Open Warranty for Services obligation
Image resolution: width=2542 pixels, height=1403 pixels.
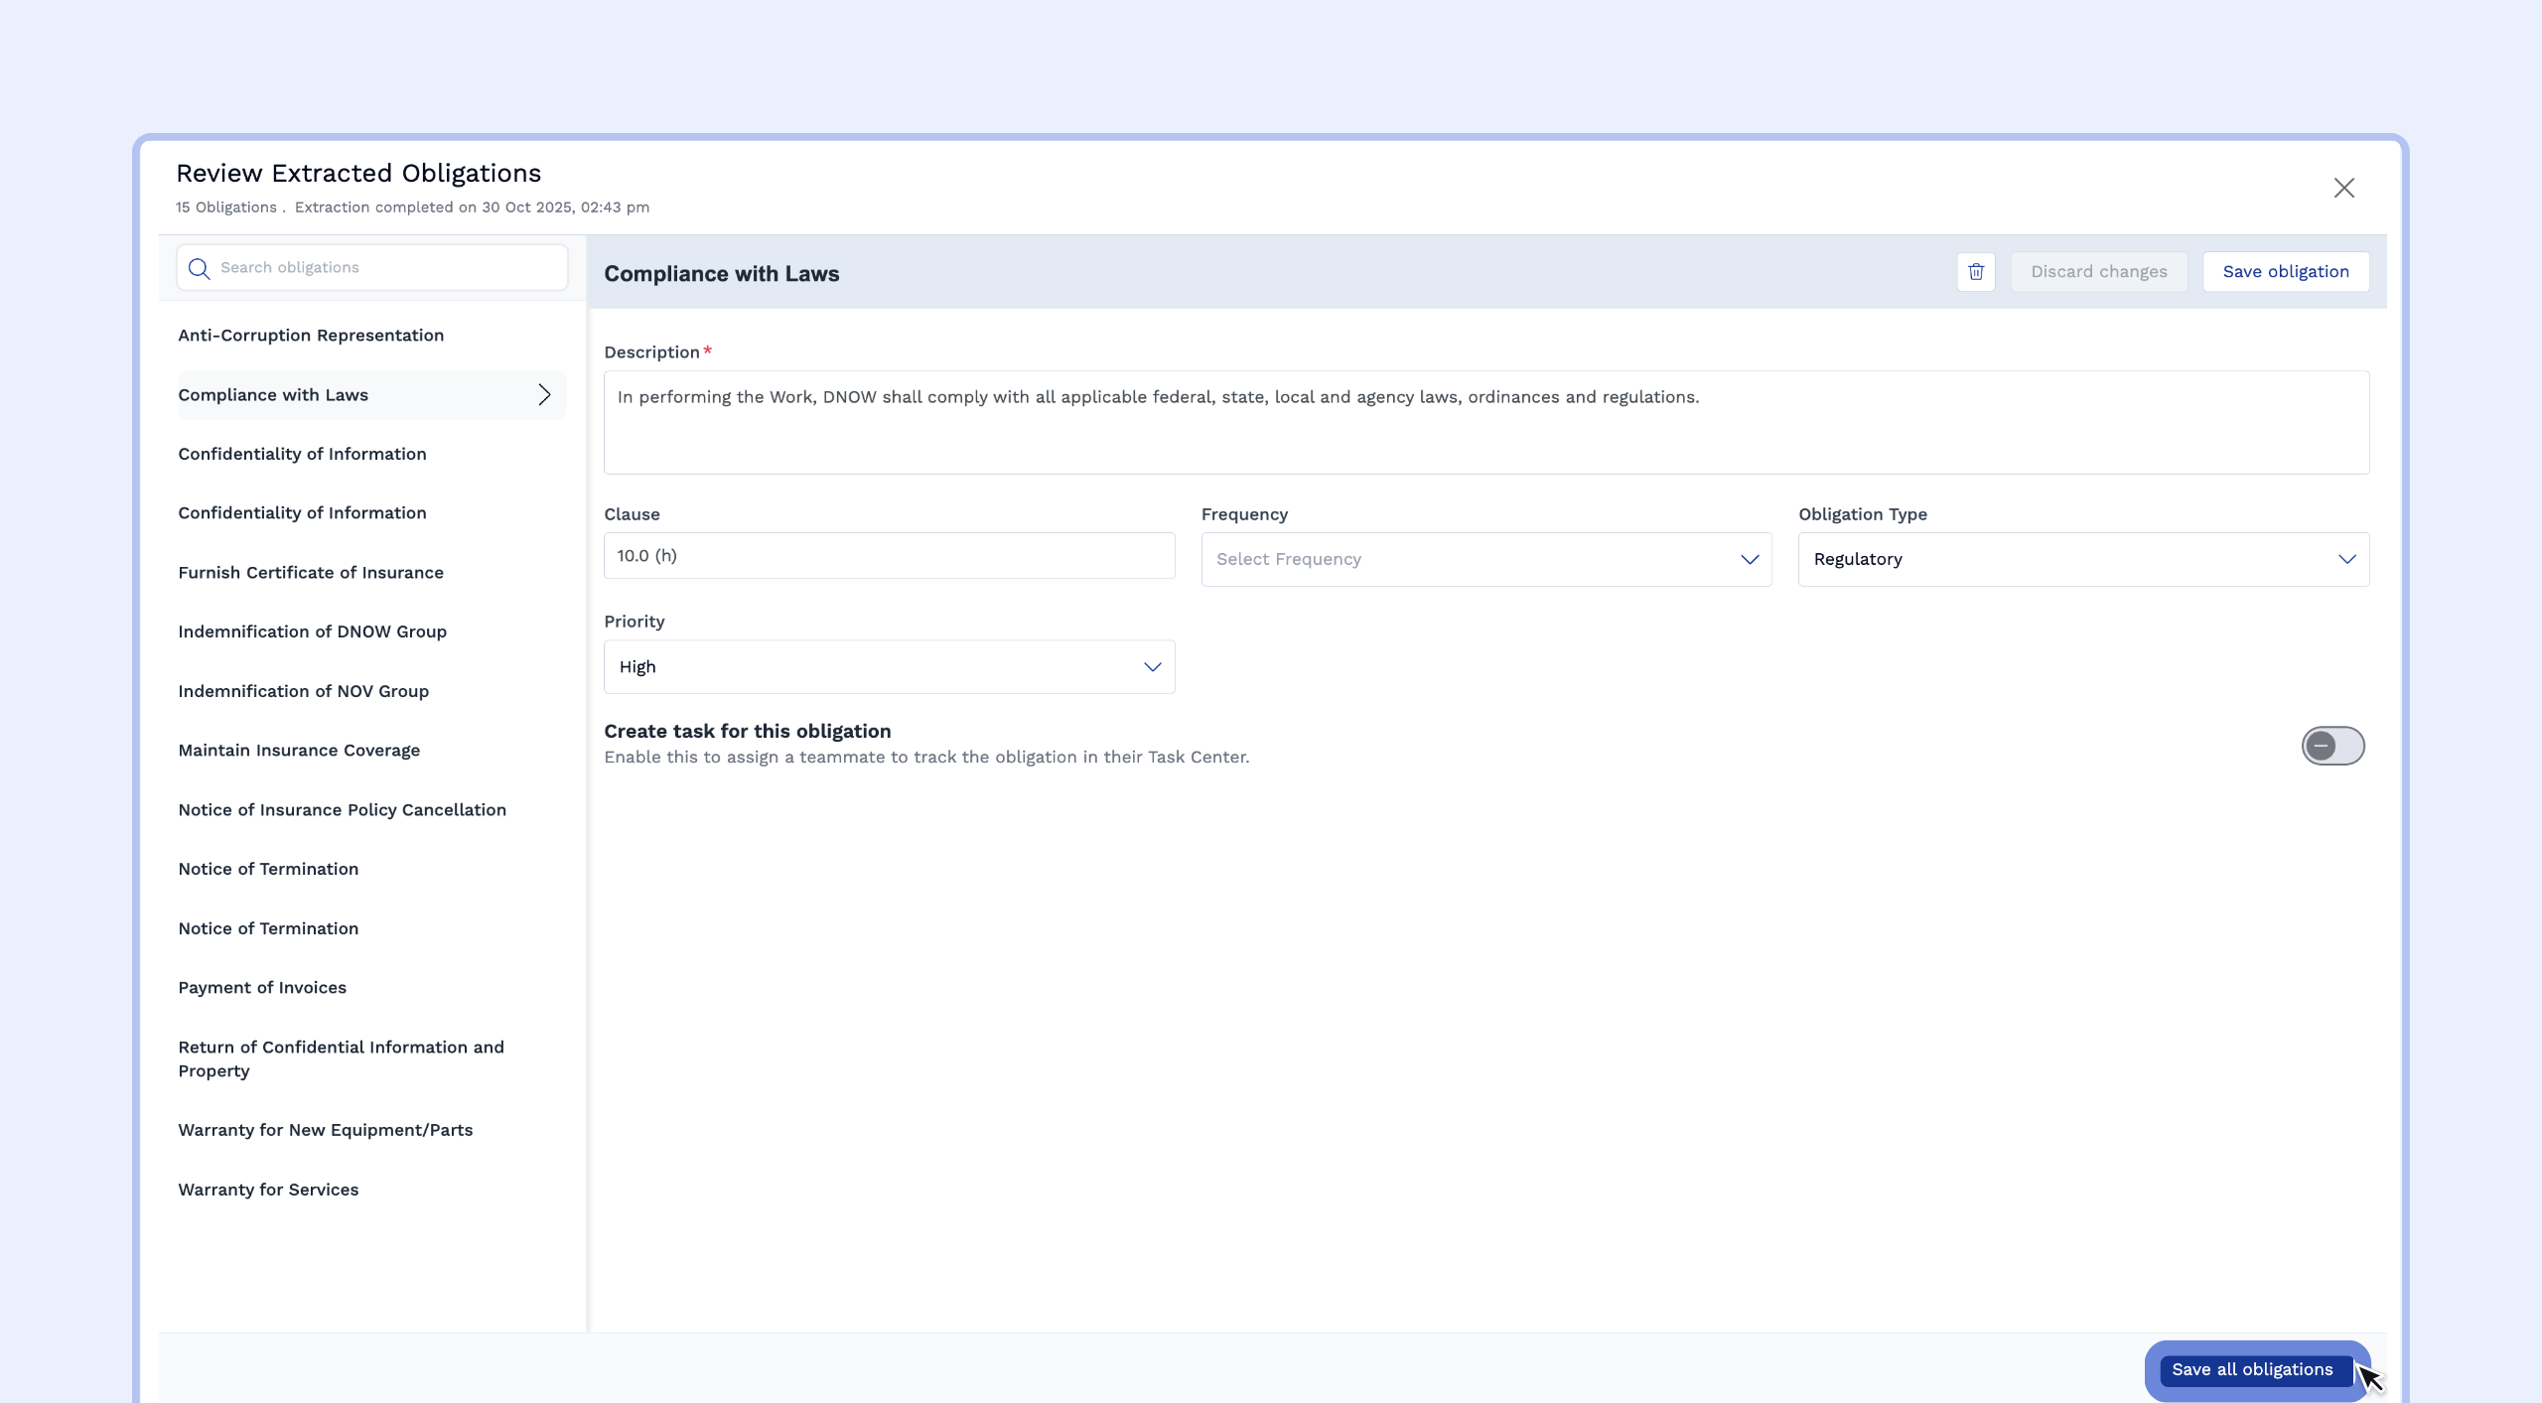[x=268, y=1190]
